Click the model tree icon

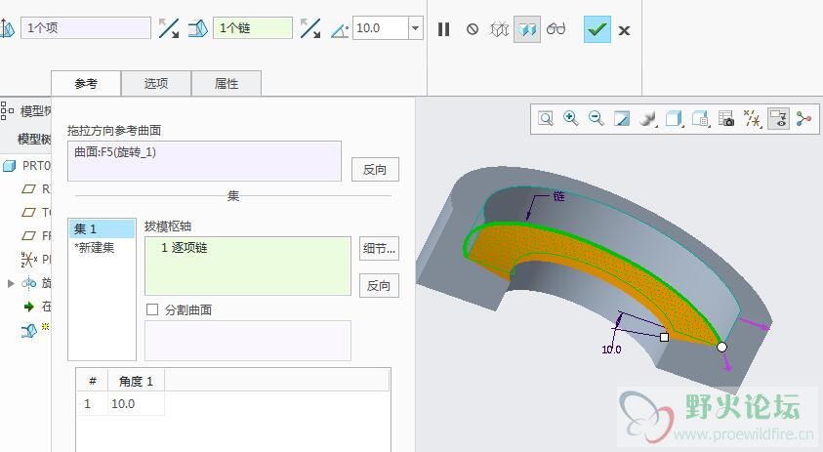point(8,110)
